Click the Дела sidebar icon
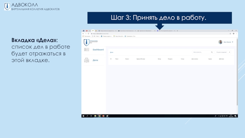The height and width of the screenshot is (138, 245). 86,60
